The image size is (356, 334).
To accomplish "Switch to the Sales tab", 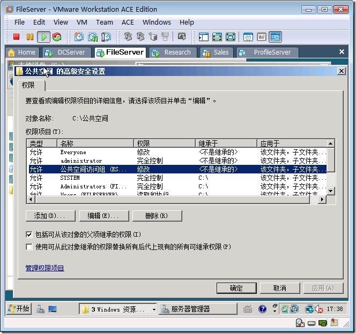I will (216, 52).
